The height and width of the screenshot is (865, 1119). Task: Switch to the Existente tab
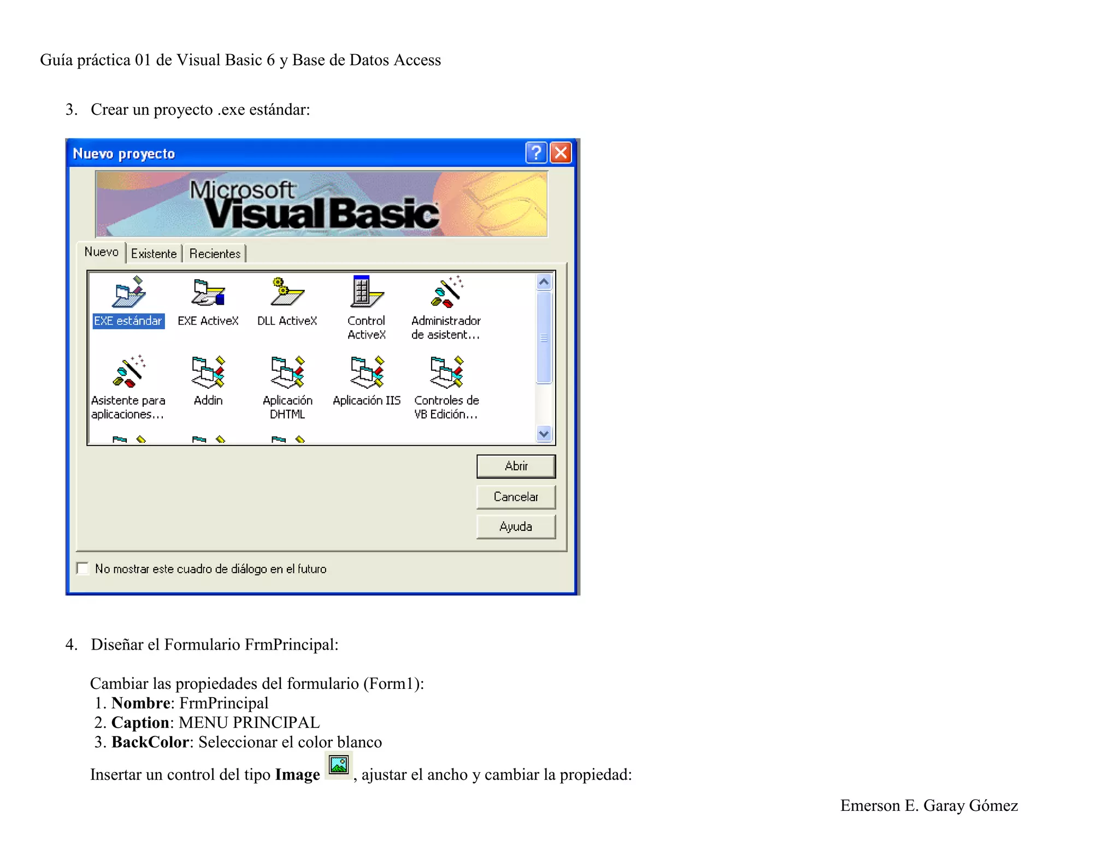click(x=154, y=254)
